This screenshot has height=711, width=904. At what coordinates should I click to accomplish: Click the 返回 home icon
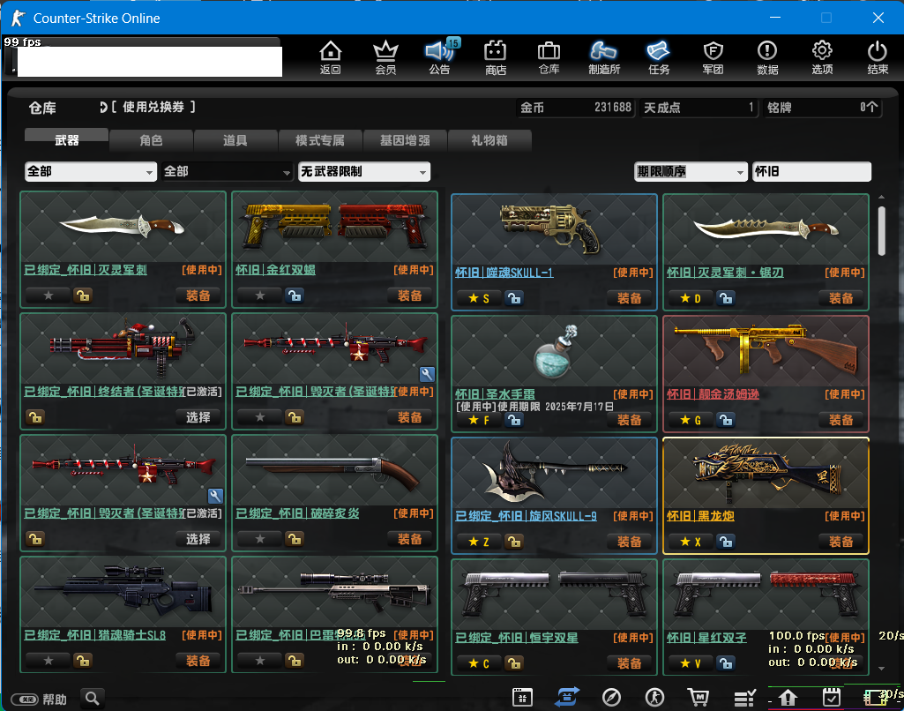point(331,57)
